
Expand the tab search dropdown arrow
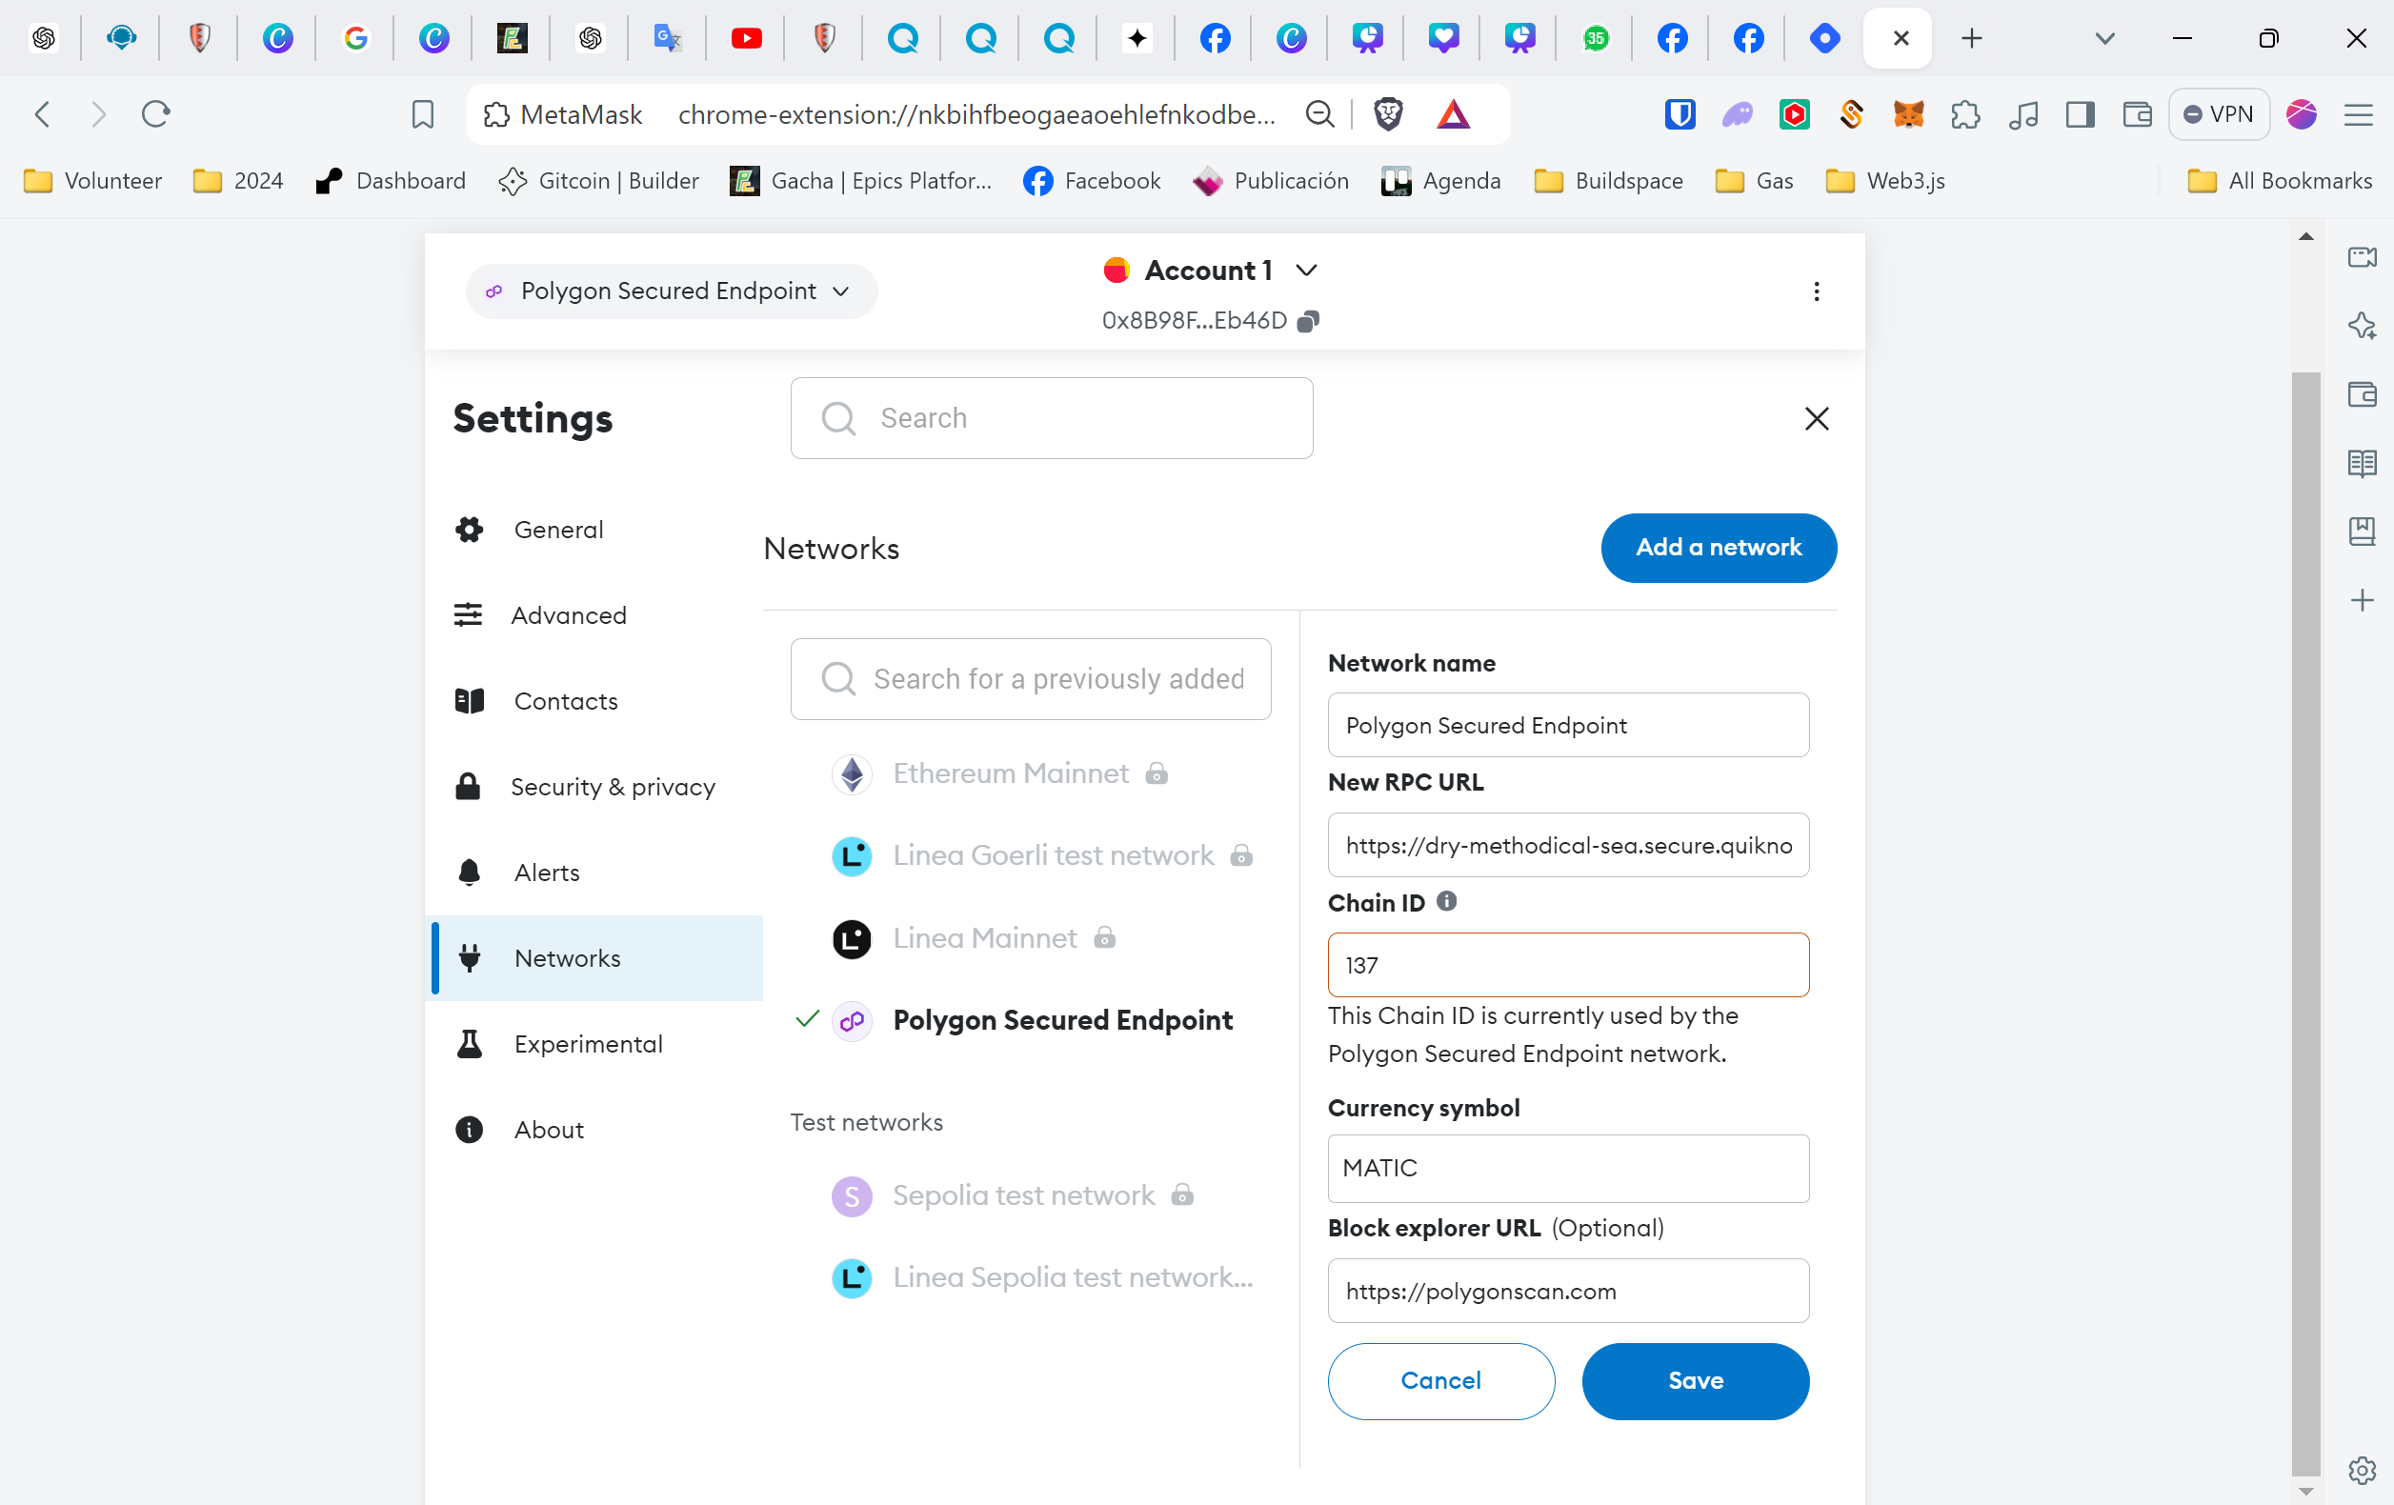tap(2103, 38)
